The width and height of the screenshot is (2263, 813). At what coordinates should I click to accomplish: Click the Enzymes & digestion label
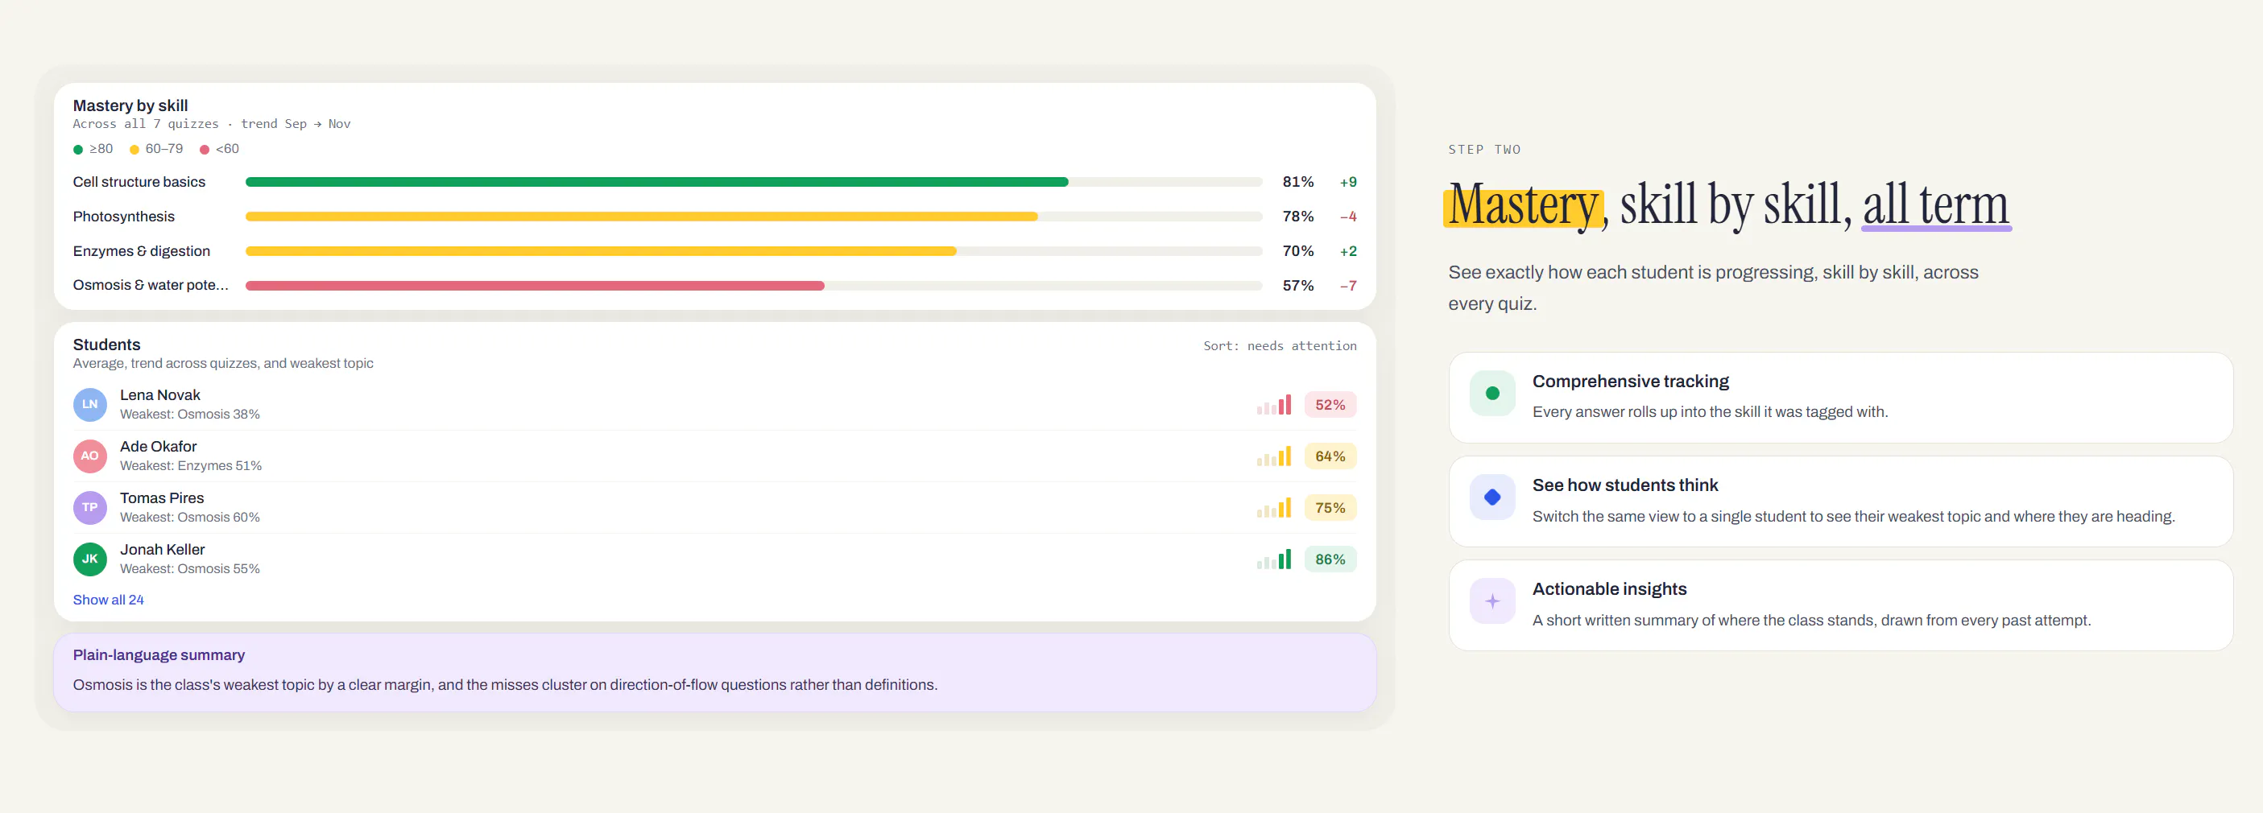pyautogui.click(x=142, y=251)
